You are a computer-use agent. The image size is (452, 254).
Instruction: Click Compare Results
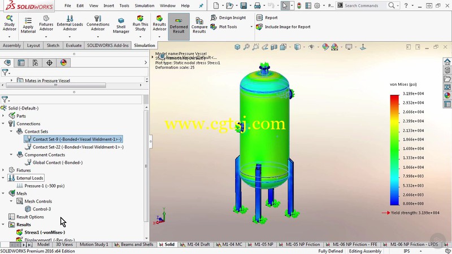(199, 25)
